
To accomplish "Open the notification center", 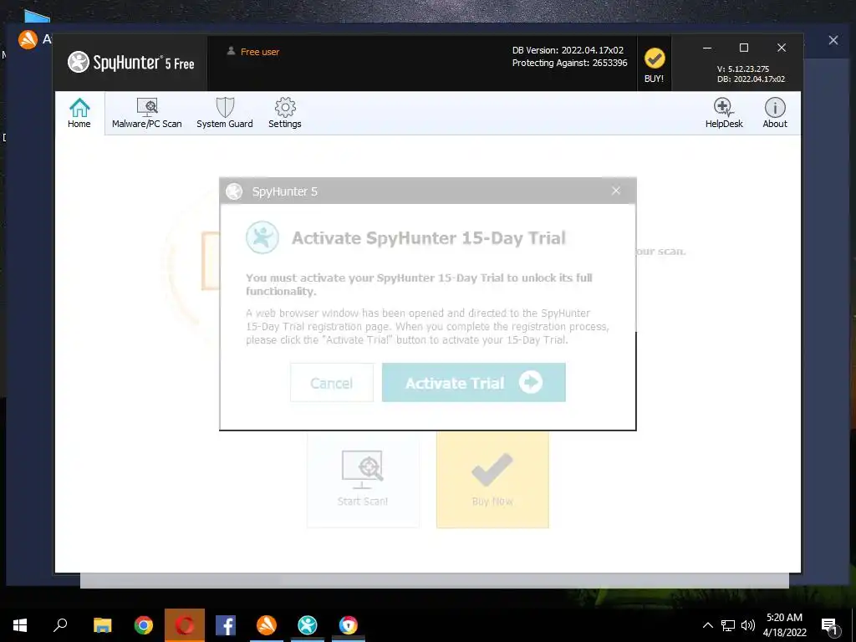I will [830, 625].
